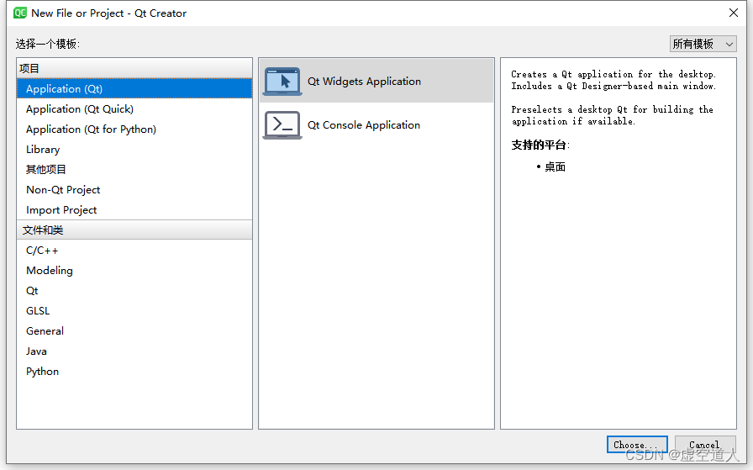753x470 pixels.
Task: Select the Qt Widgets Application icon
Action: click(282, 82)
